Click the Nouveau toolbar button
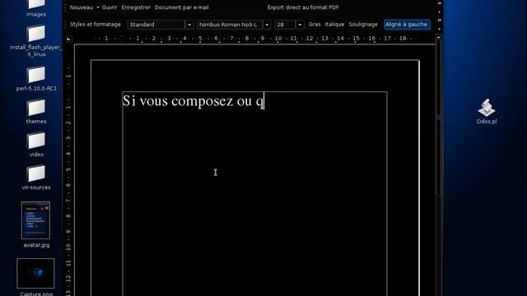527x296 pixels. click(x=81, y=7)
